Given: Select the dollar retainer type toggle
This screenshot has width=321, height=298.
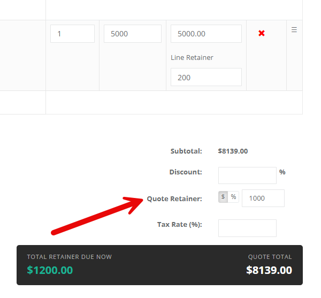Looking at the screenshot, I should coord(223,197).
